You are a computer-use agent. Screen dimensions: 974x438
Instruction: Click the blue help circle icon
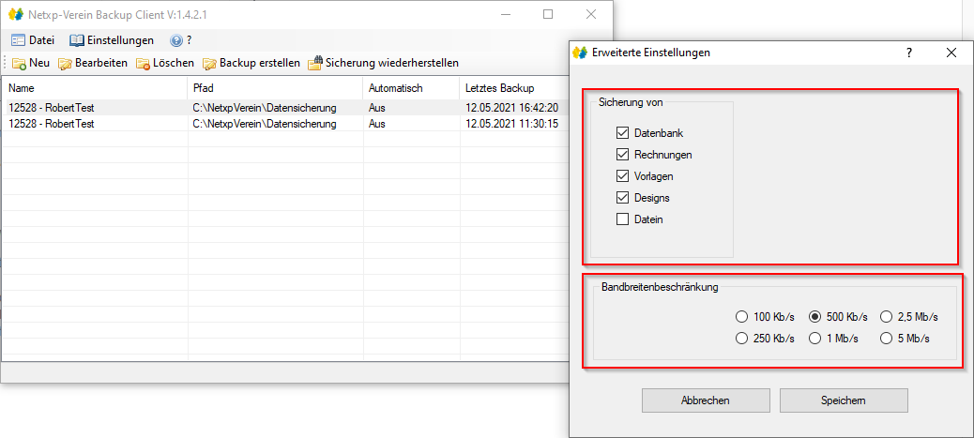(x=176, y=41)
